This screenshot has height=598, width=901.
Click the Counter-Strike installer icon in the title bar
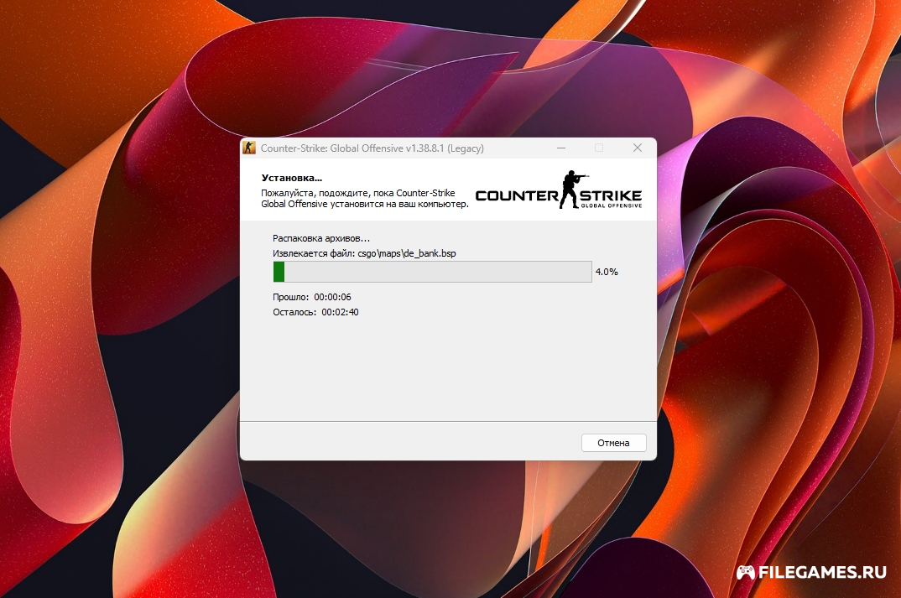pos(249,148)
